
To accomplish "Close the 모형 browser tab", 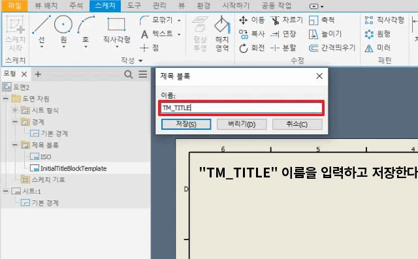I will 24,74.
